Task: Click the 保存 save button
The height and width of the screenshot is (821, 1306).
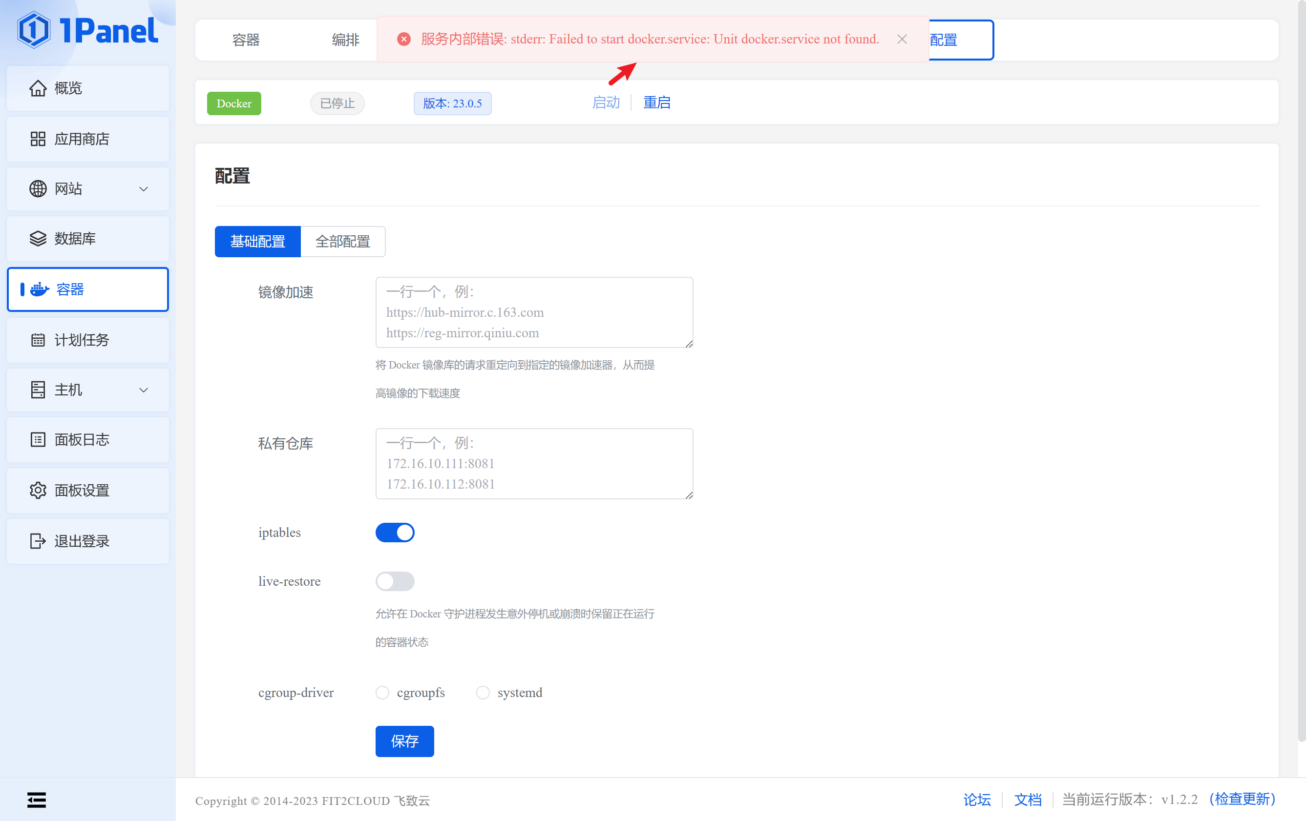Action: pyautogui.click(x=404, y=741)
